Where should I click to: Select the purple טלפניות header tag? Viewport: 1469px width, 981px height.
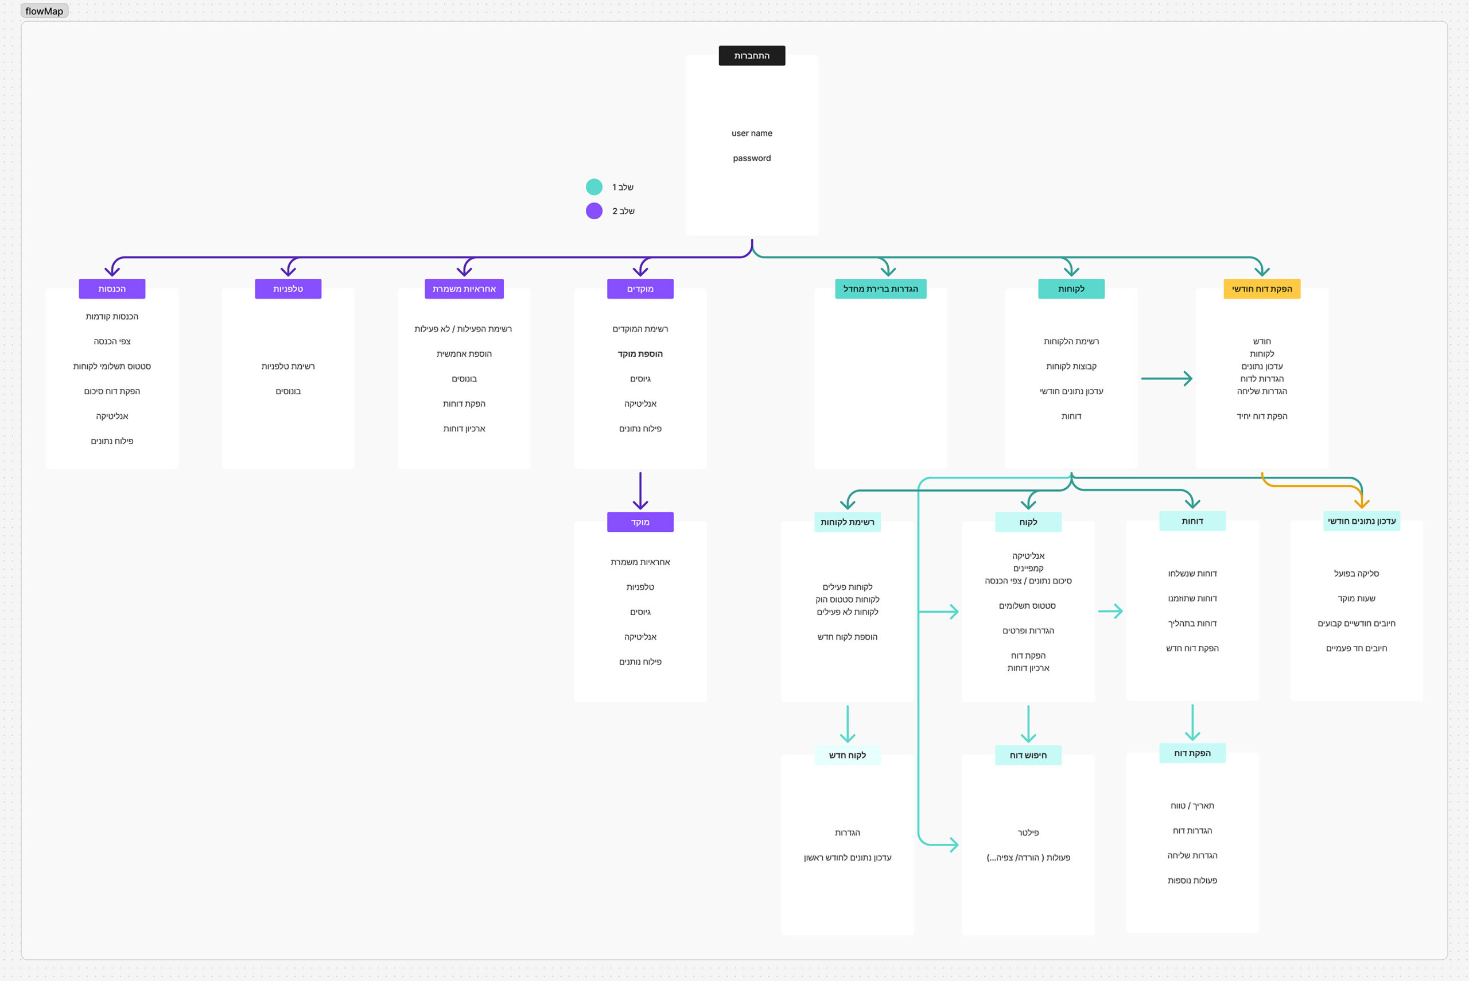288,289
